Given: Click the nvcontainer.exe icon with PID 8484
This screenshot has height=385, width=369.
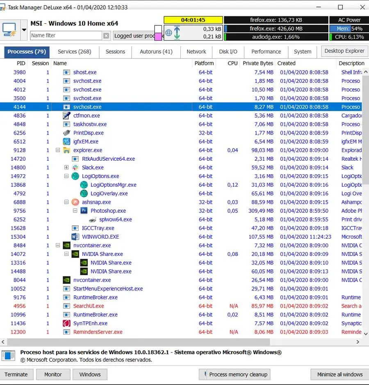Looking at the screenshot, I should click(x=66, y=245).
